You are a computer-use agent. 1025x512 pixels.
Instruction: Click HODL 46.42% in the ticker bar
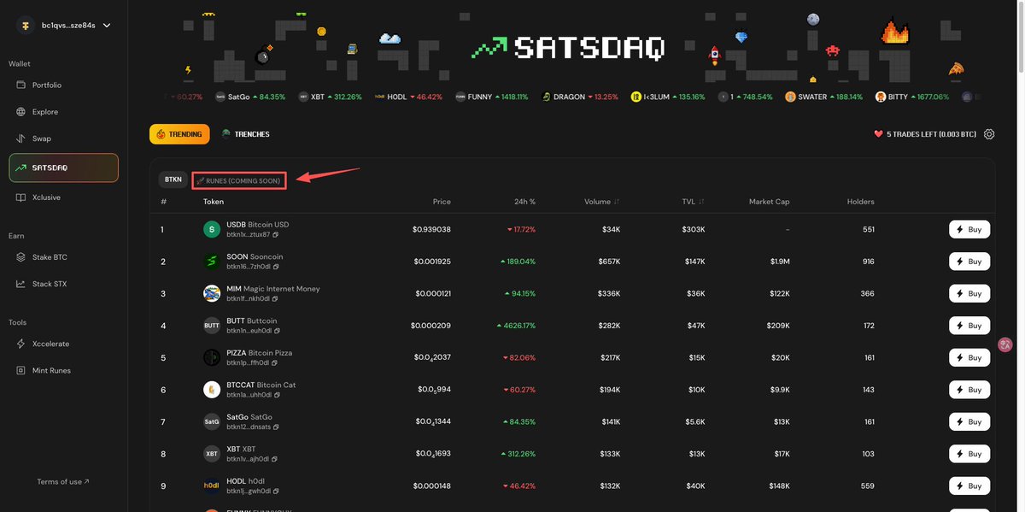click(x=408, y=97)
